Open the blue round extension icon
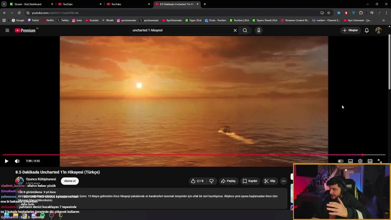This screenshot has width=391, height=220. pyautogui.click(x=339, y=13)
